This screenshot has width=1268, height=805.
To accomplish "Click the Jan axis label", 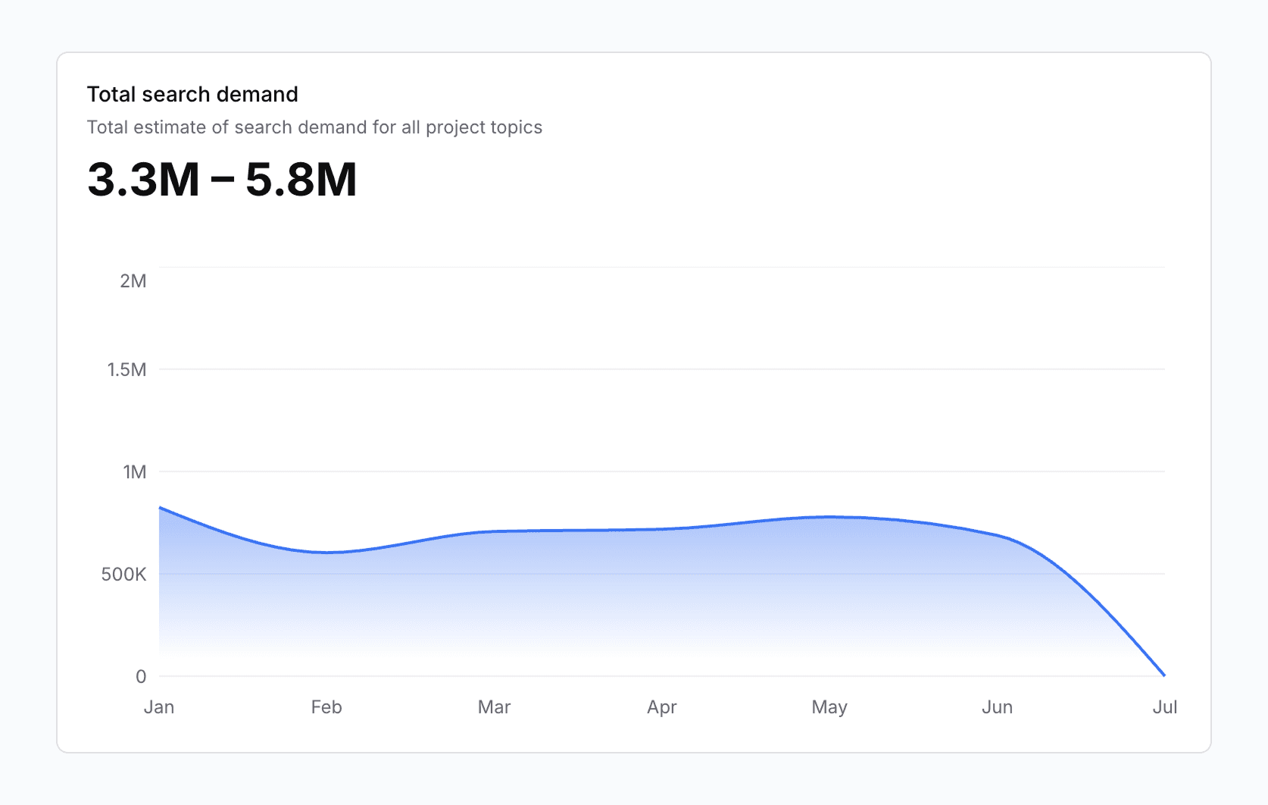I will [160, 706].
